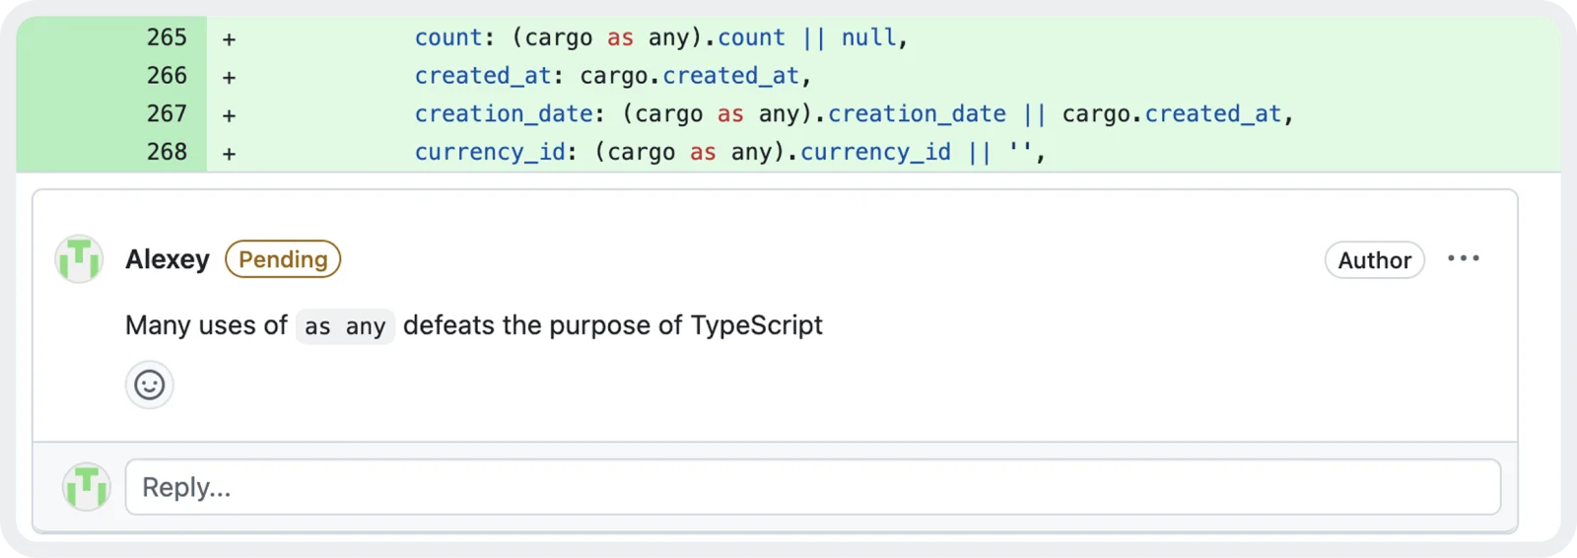Image resolution: width=1577 pixels, height=558 pixels.
Task: Click line number 265
Action: click(x=167, y=37)
